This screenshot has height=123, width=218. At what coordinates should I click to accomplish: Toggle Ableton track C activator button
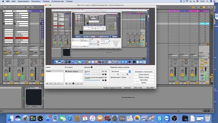coord(192,75)
